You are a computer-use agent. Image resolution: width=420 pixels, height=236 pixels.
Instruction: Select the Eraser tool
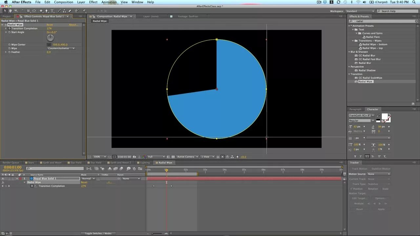coord(70,11)
